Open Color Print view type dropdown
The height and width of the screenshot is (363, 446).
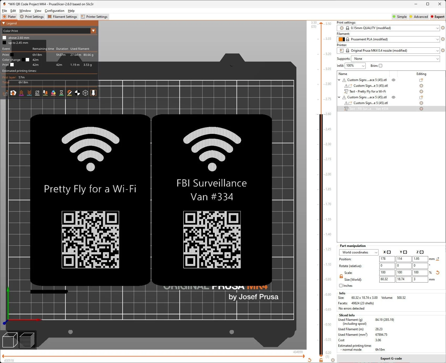(49, 31)
